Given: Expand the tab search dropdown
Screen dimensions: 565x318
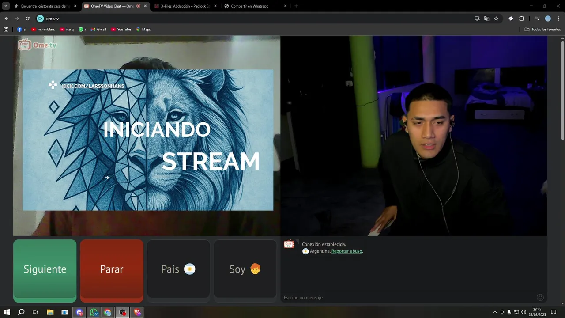Looking at the screenshot, I should [x=6, y=6].
